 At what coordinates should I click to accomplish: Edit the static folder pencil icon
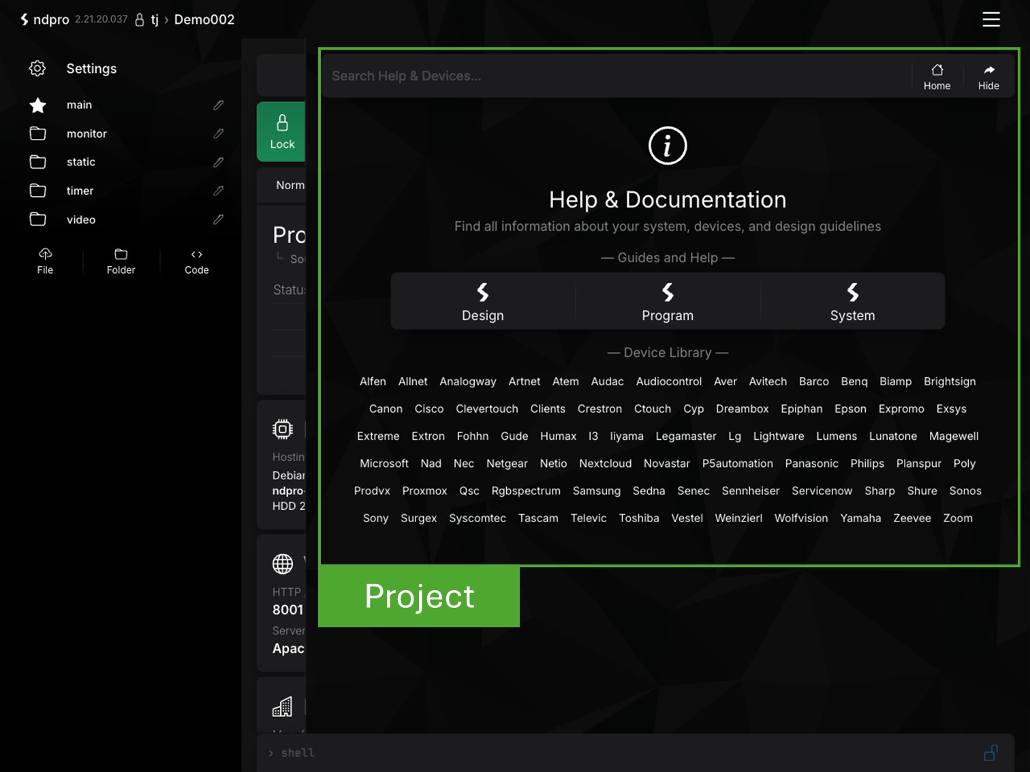tap(218, 162)
